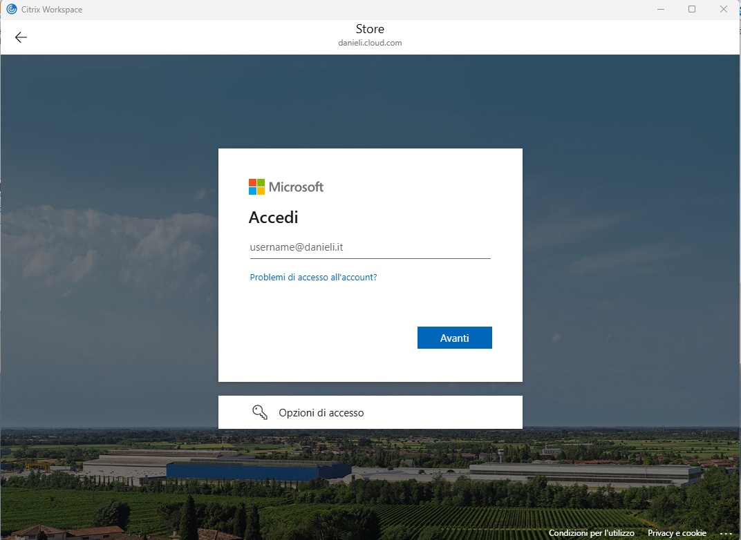This screenshot has width=741, height=540.
Task: Click the key icon beside sign-in options
Action: point(259,412)
